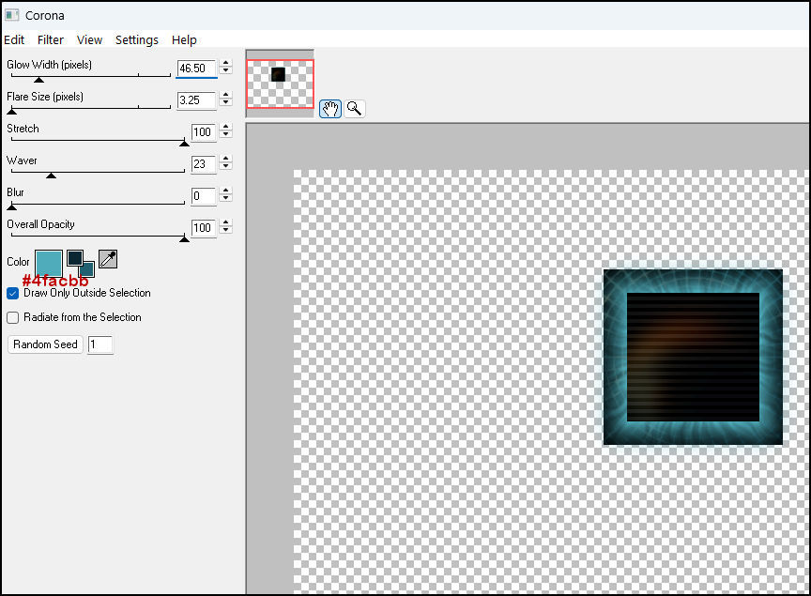Pick the eyedropper color tool
811x596 pixels.
point(108,260)
